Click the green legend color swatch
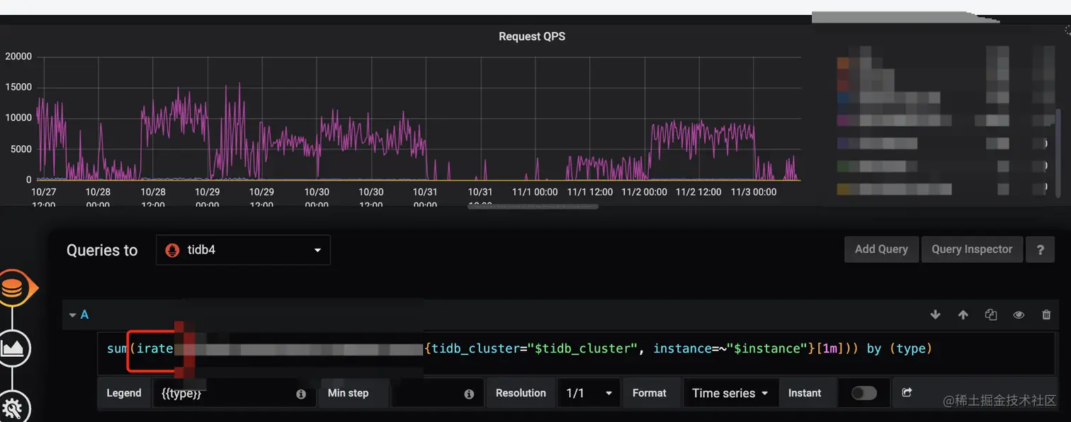 point(843,166)
